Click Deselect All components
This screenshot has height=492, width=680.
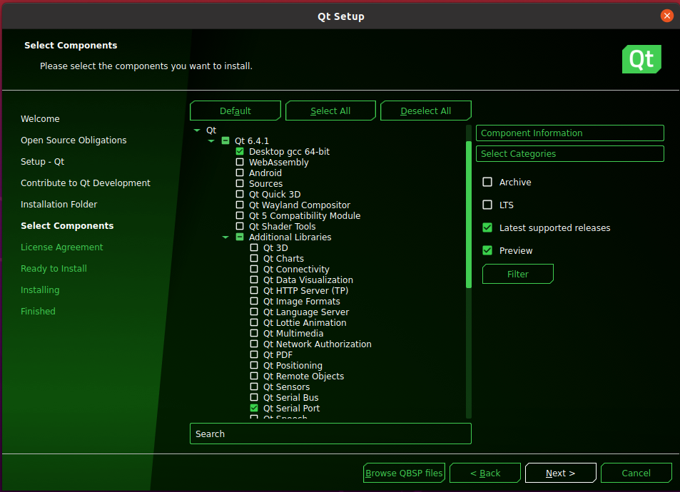pyautogui.click(x=426, y=111)
